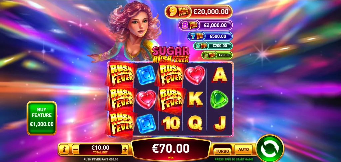The width and height of the screenshot is (341, 162).
Task: Click the gold letter J symbol
Action: 220,123
